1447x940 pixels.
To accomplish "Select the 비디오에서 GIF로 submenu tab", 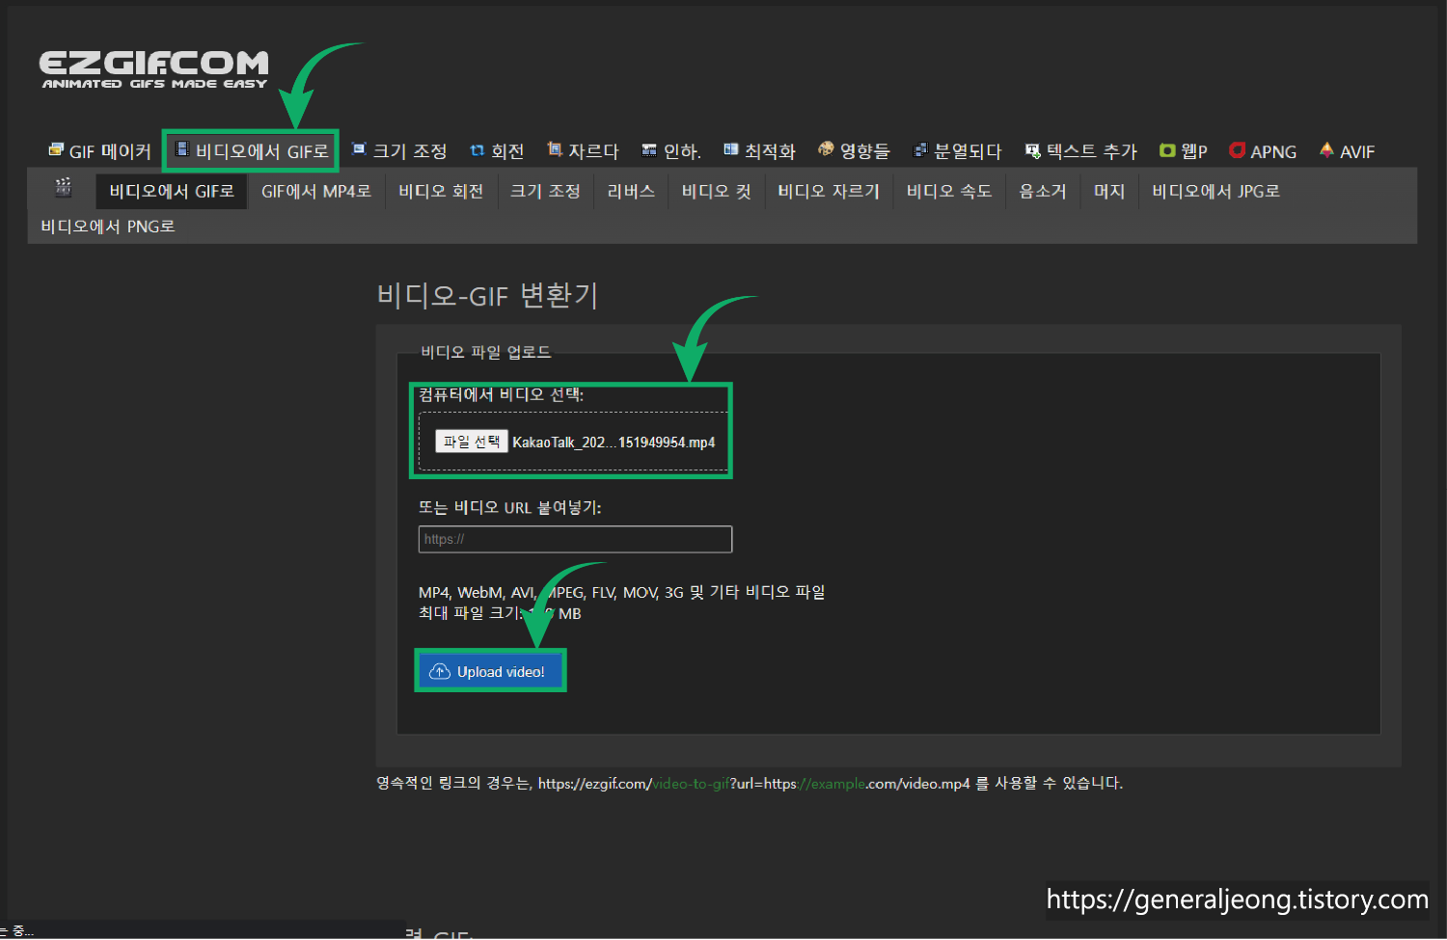I will pyautogui.click(x=172, y=191).
